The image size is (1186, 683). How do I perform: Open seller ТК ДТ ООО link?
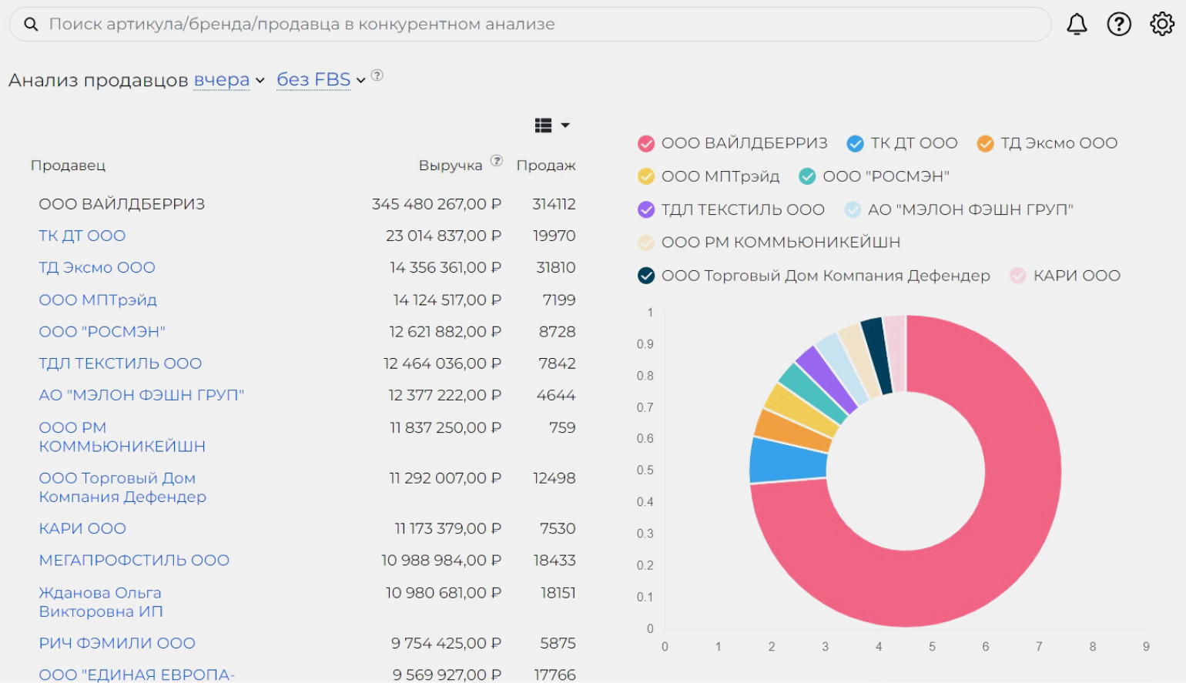pyautogui.click(x=82, y=236)
